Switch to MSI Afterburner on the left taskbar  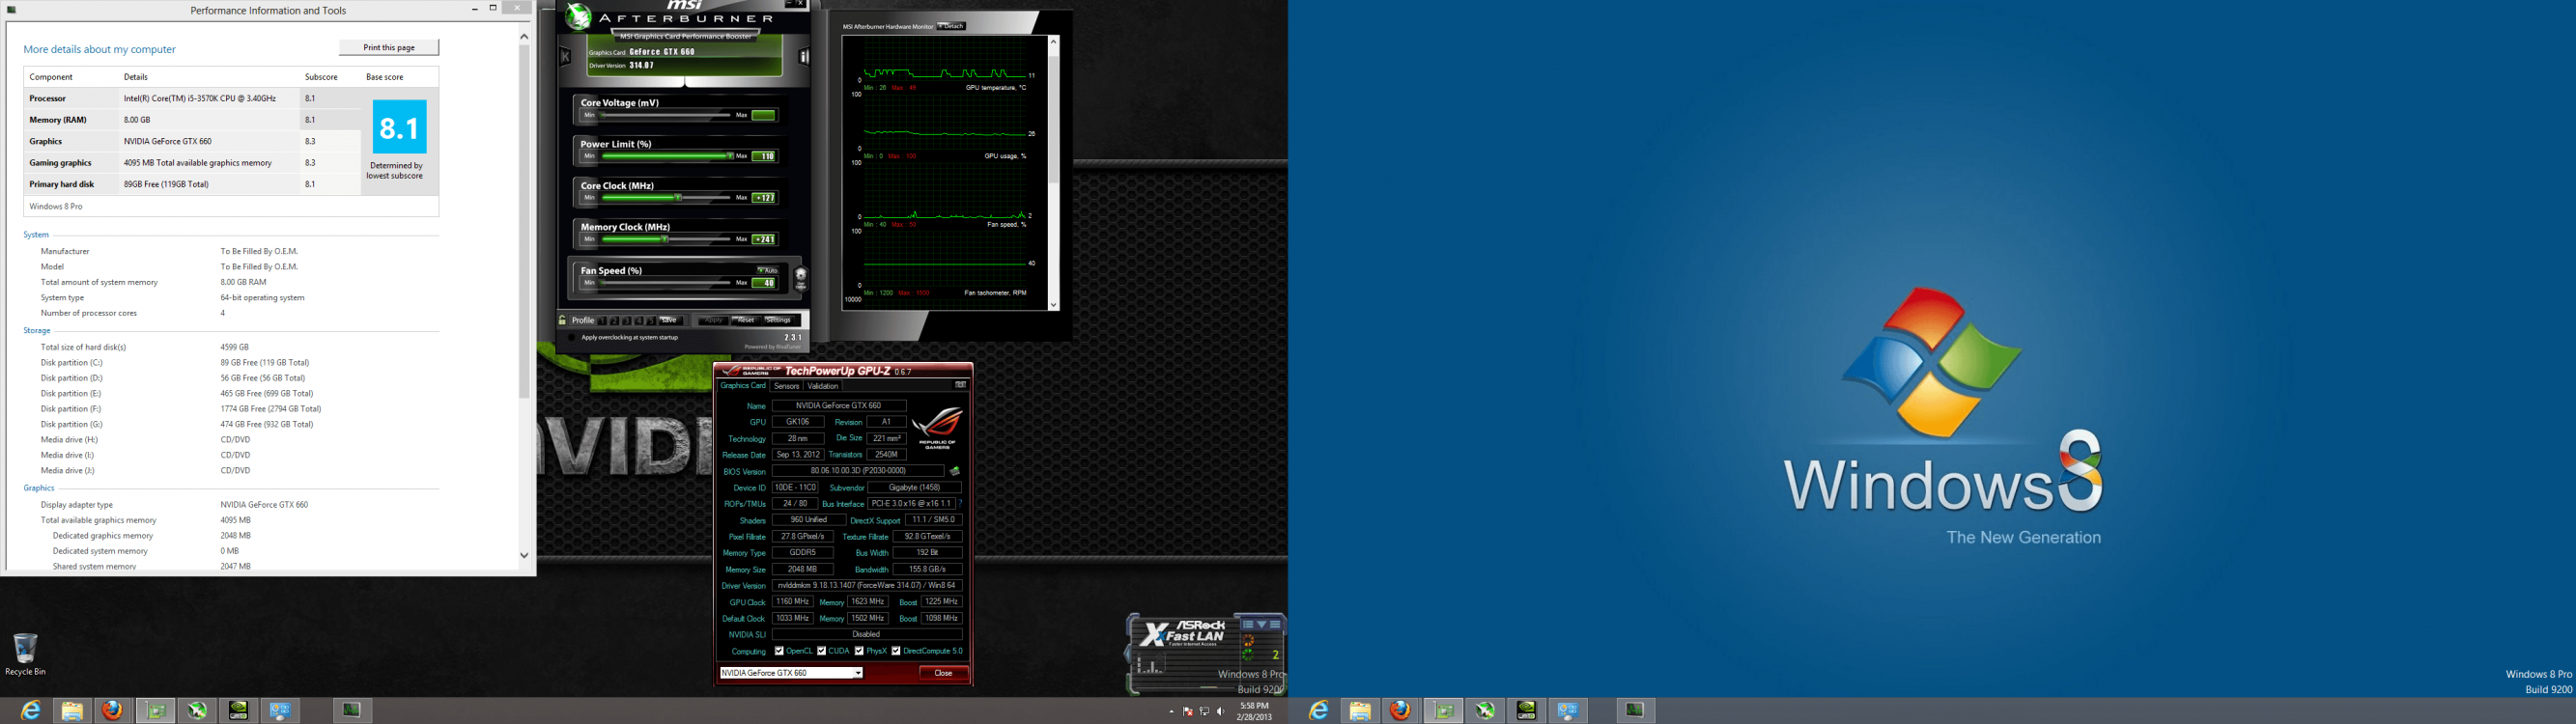(197, 710)
